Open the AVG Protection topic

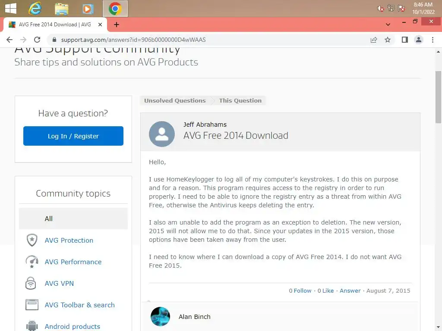tap(69, 240)
